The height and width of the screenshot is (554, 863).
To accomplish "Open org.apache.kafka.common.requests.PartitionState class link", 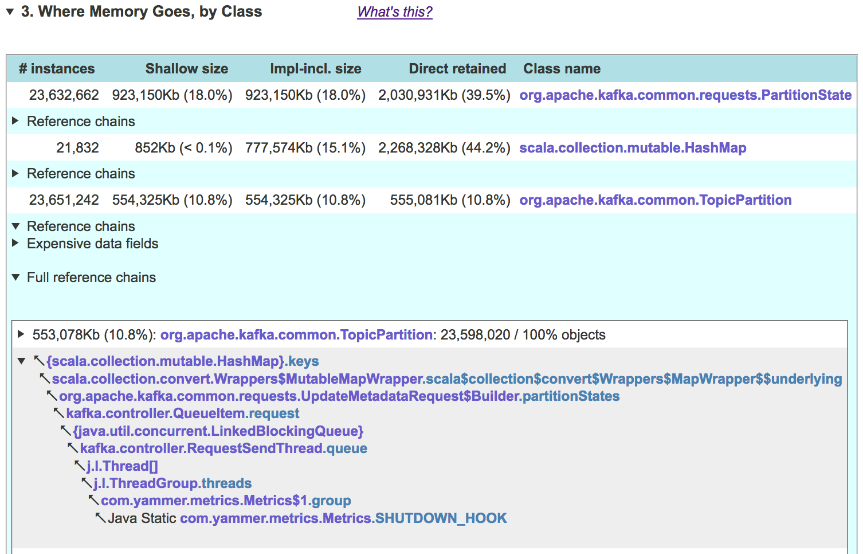I will 685,95.
